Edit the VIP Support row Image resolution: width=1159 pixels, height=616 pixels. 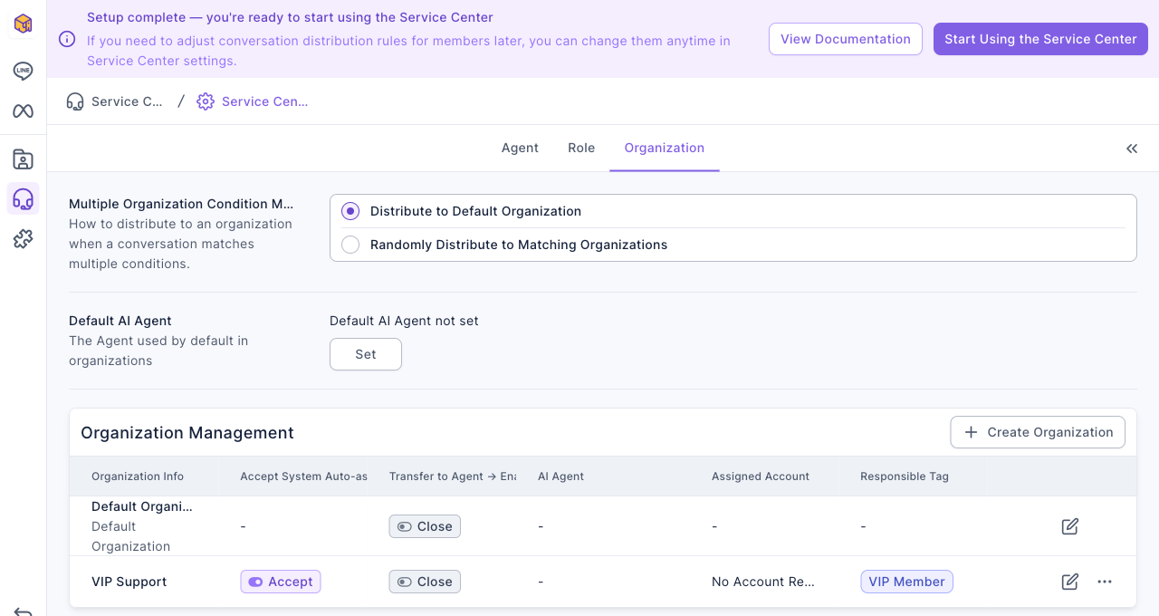click(1070, 582)
